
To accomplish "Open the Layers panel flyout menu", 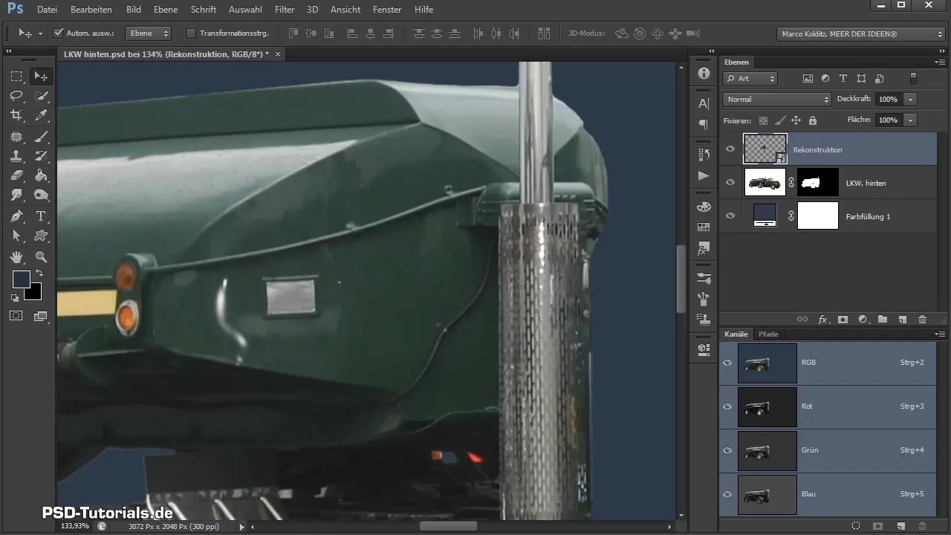I will click(939, 62).
